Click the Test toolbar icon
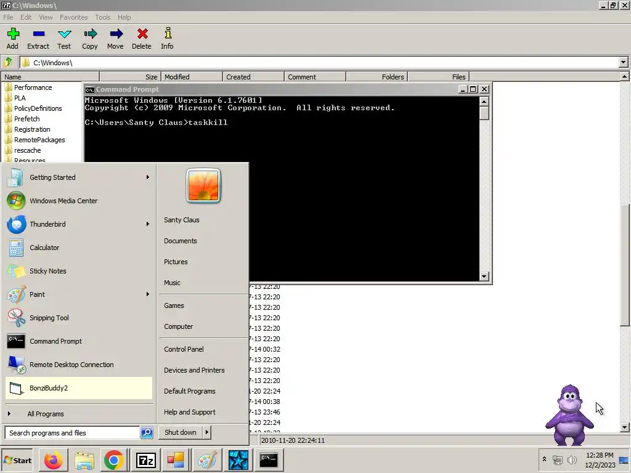This screenshot has height=473, width=631. [64, 34]
